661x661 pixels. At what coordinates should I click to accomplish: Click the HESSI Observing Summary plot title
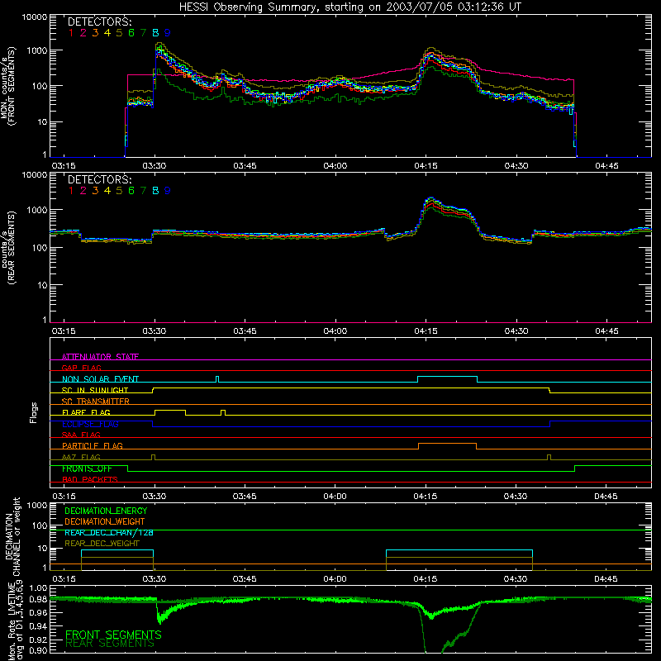pos(350,7)
